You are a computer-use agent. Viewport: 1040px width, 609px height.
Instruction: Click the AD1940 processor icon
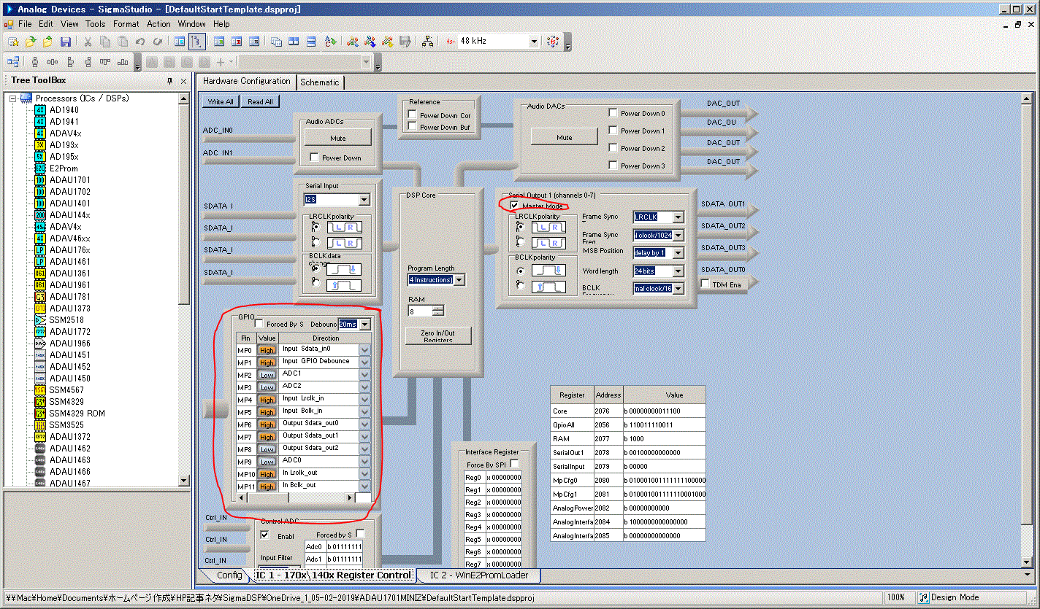pos(40,110)
